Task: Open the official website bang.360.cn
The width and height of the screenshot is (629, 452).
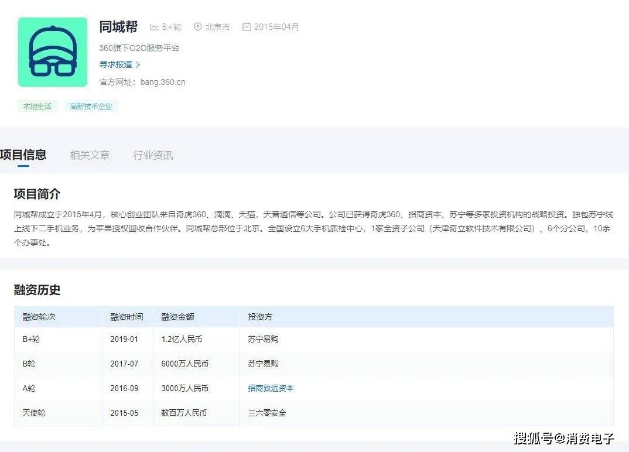Action: (163, 82)
